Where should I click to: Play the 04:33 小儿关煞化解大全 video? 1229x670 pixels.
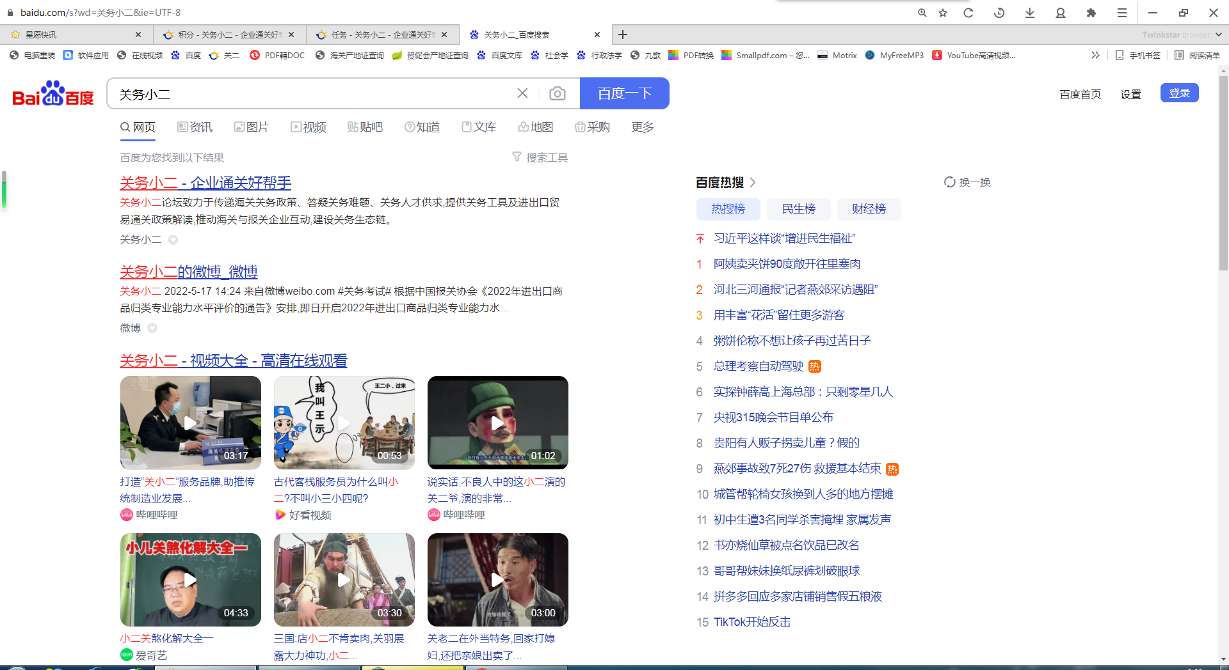click(191, 580)
